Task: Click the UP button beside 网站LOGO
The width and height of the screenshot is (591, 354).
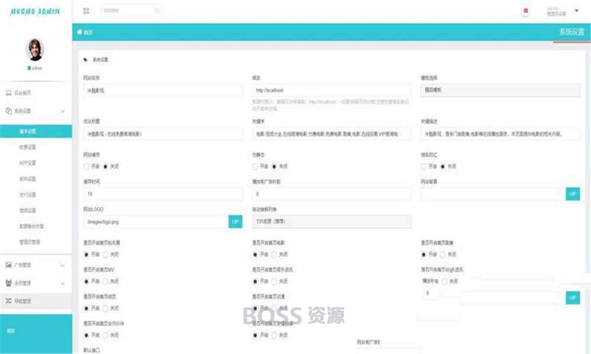Action: pyautogui.click(x=235, y=222)
